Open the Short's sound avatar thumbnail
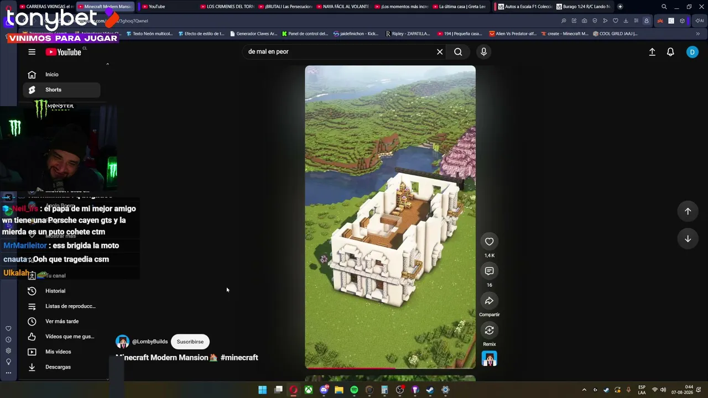This screenshot has width=708, height=398. coord(489,359)
